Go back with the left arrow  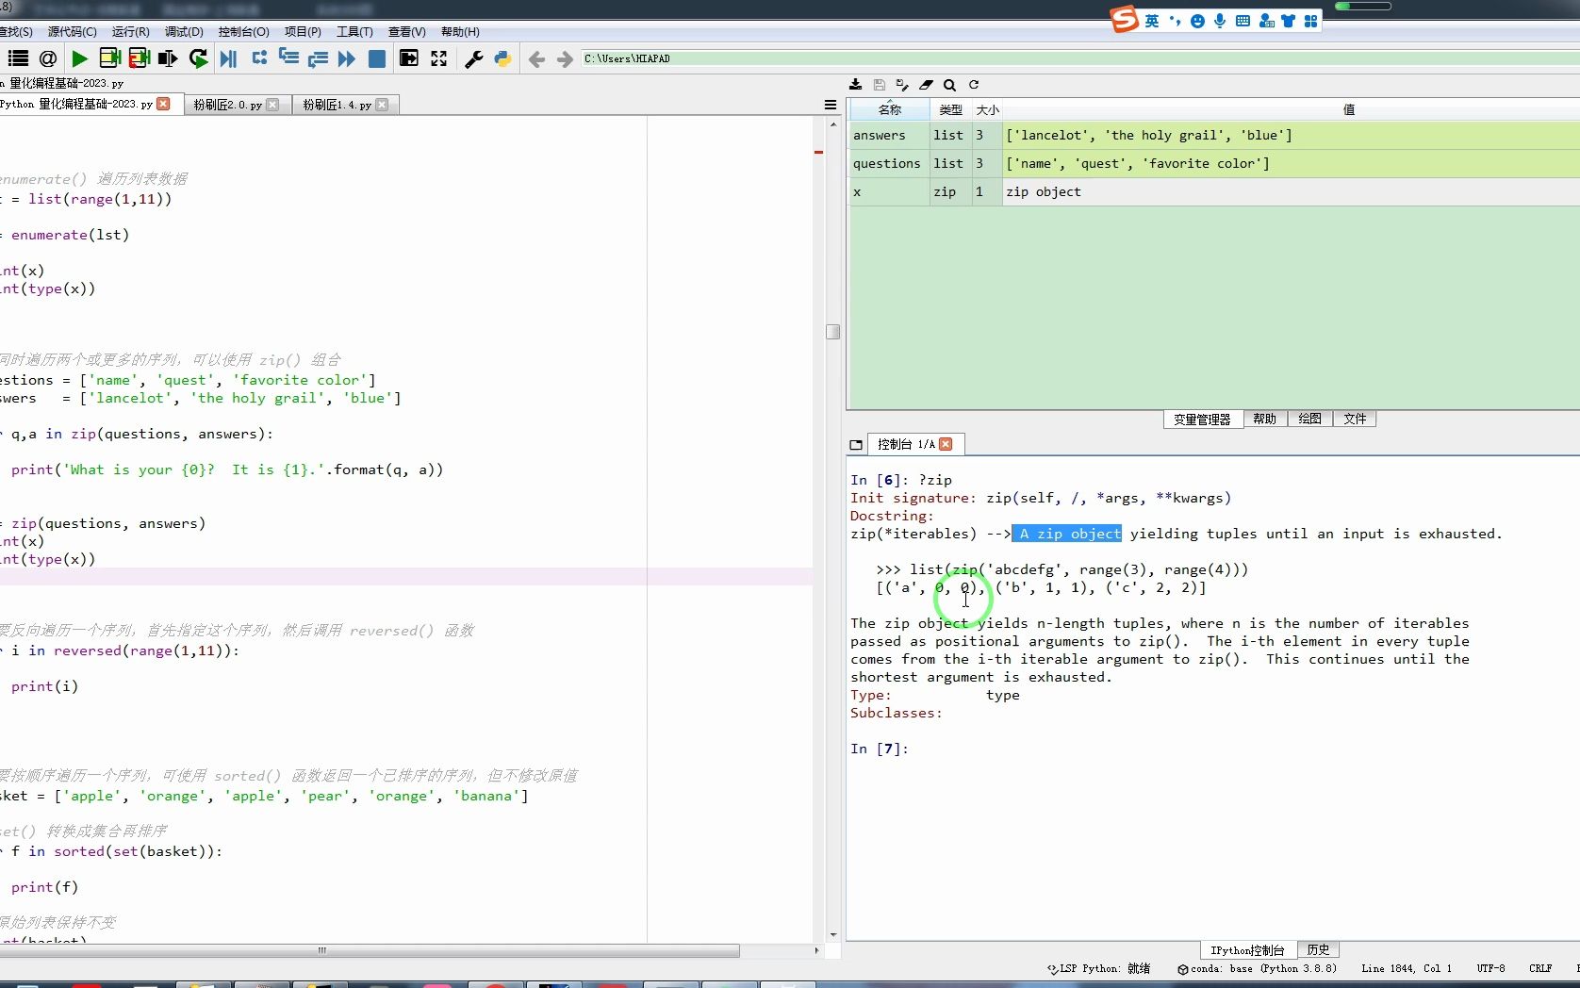[x=536, y=59]
